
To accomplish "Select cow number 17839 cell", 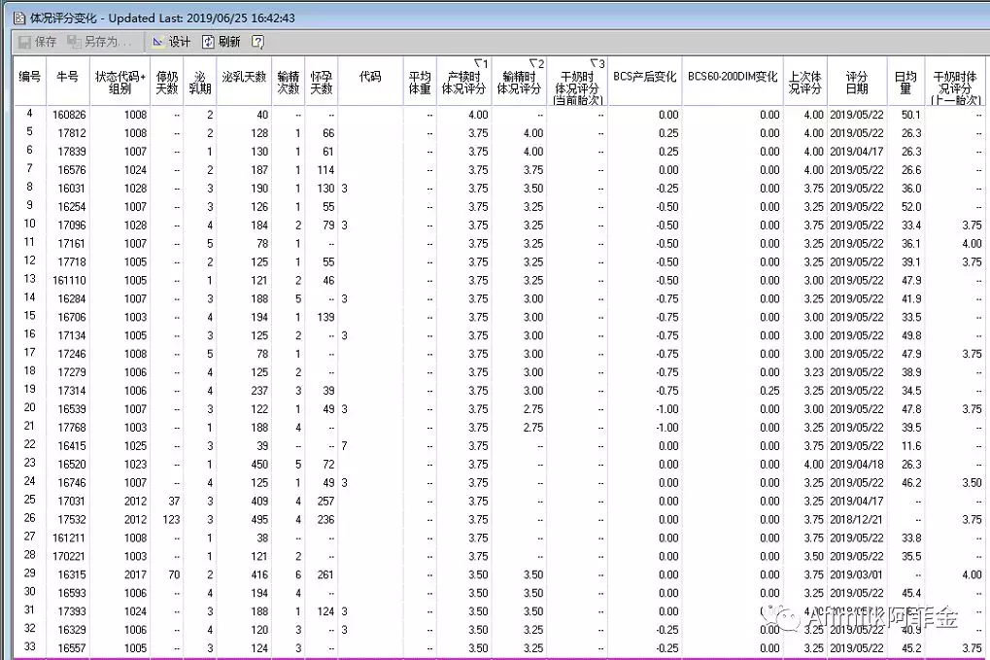I will 72,152.
